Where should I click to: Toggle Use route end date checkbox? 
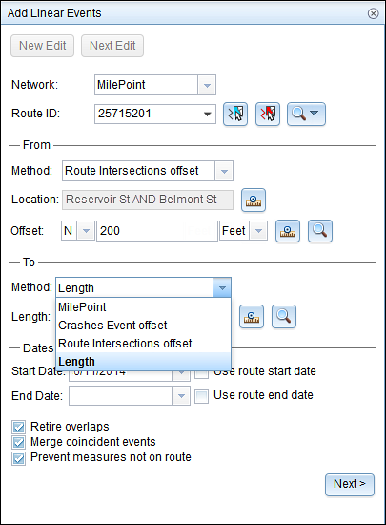click(201, 396)
